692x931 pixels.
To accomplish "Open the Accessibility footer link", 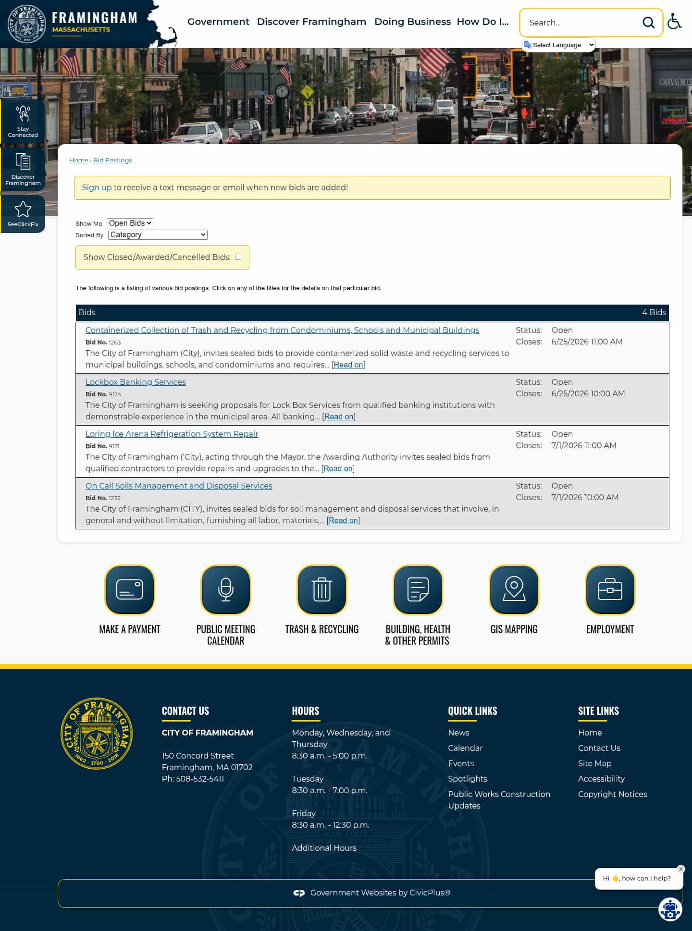I will click(x=601, y=779).
